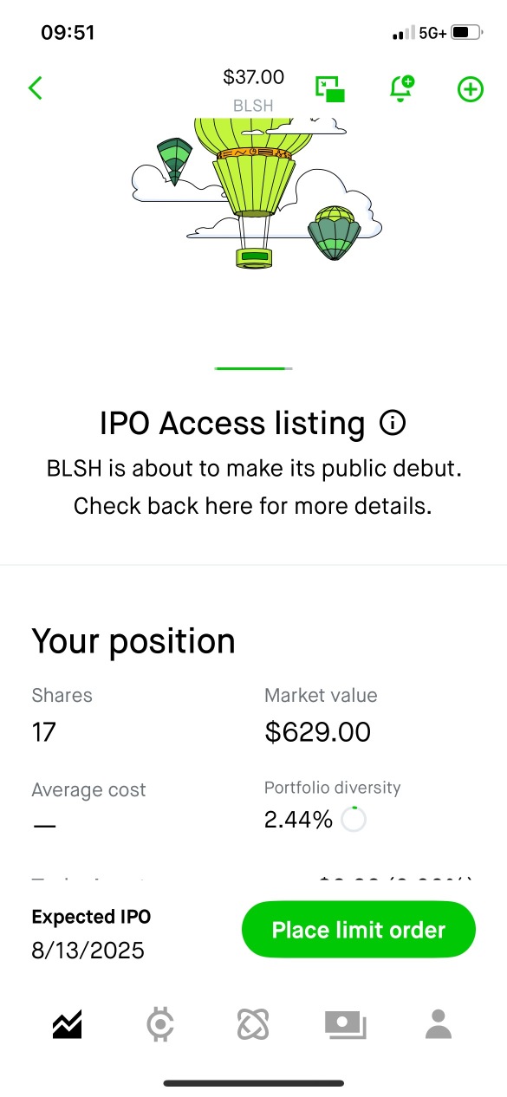This screenshot has height=1097, width=507.
Task: Open the crypto tab icon
Action: 160,1025
